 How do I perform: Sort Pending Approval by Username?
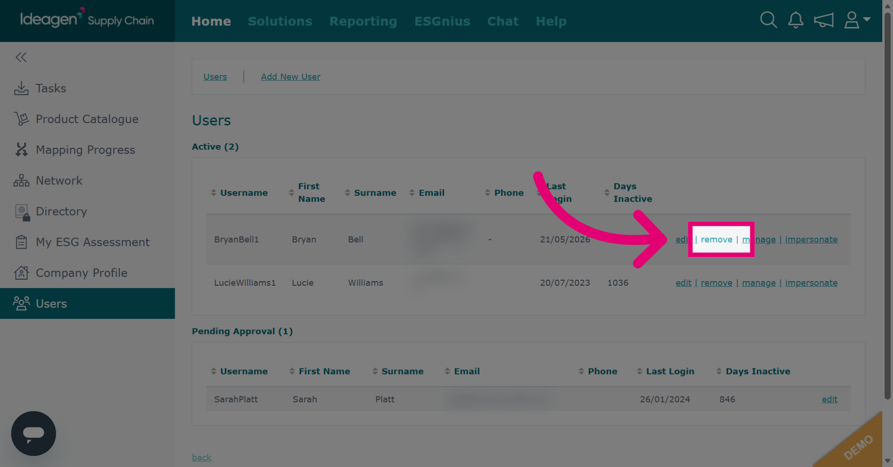coord(240,371)
